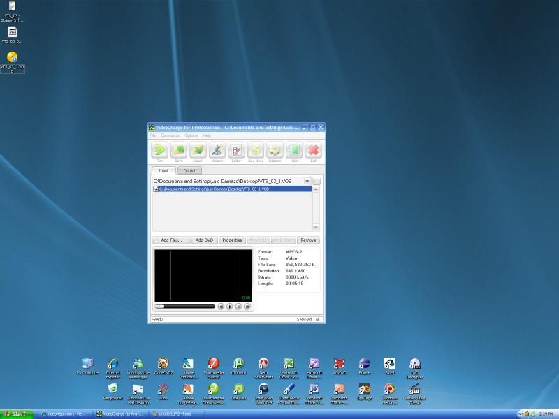This screenshot has height=419, width=559.
Task: Open the Windows Start menu
Action: point(17,413)
